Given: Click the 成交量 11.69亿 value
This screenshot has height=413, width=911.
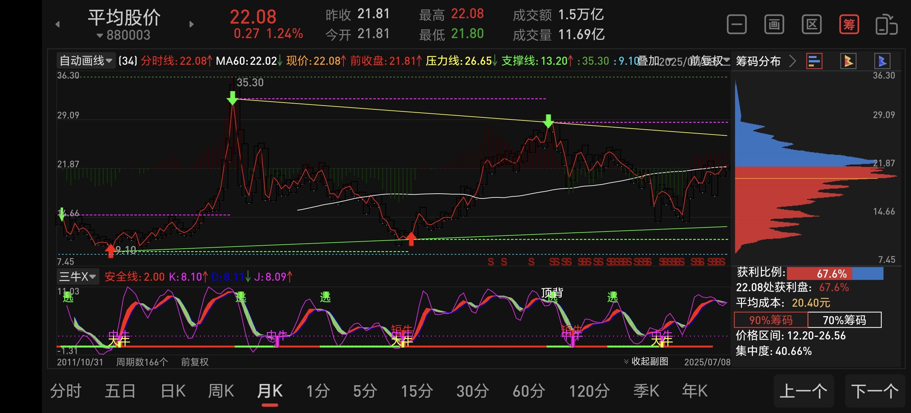Looking at the screenshot, I should 581,34.
